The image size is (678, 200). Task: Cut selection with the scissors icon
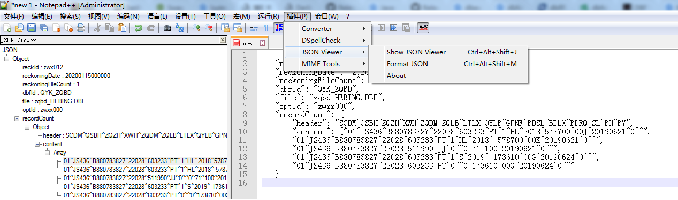click(x=97, y=28)
